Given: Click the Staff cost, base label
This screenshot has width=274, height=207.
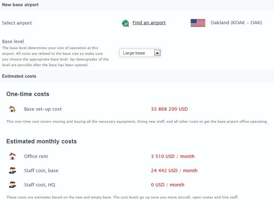Looking at the screenshot, I should click(x=41, y=171).
